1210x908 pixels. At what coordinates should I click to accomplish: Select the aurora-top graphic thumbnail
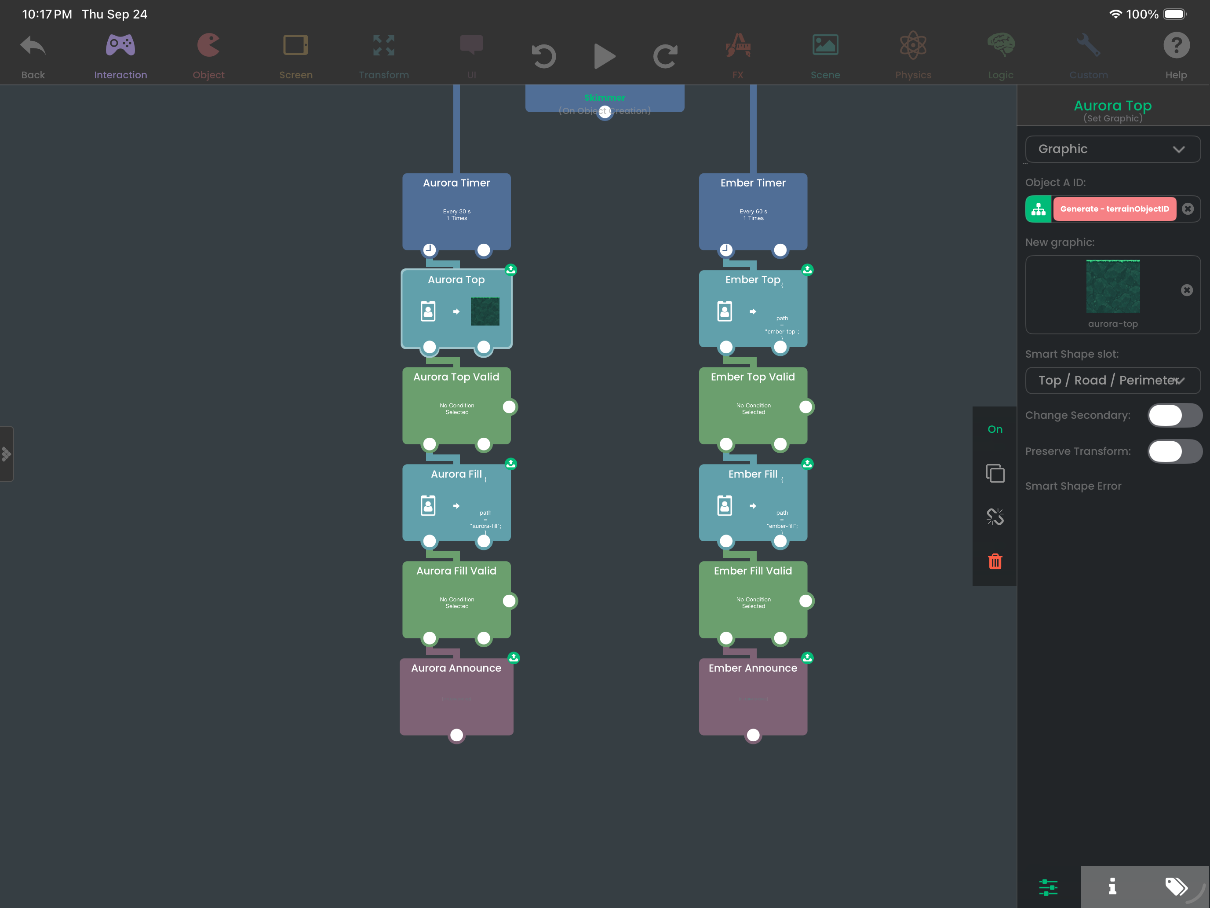(1113, 287)
